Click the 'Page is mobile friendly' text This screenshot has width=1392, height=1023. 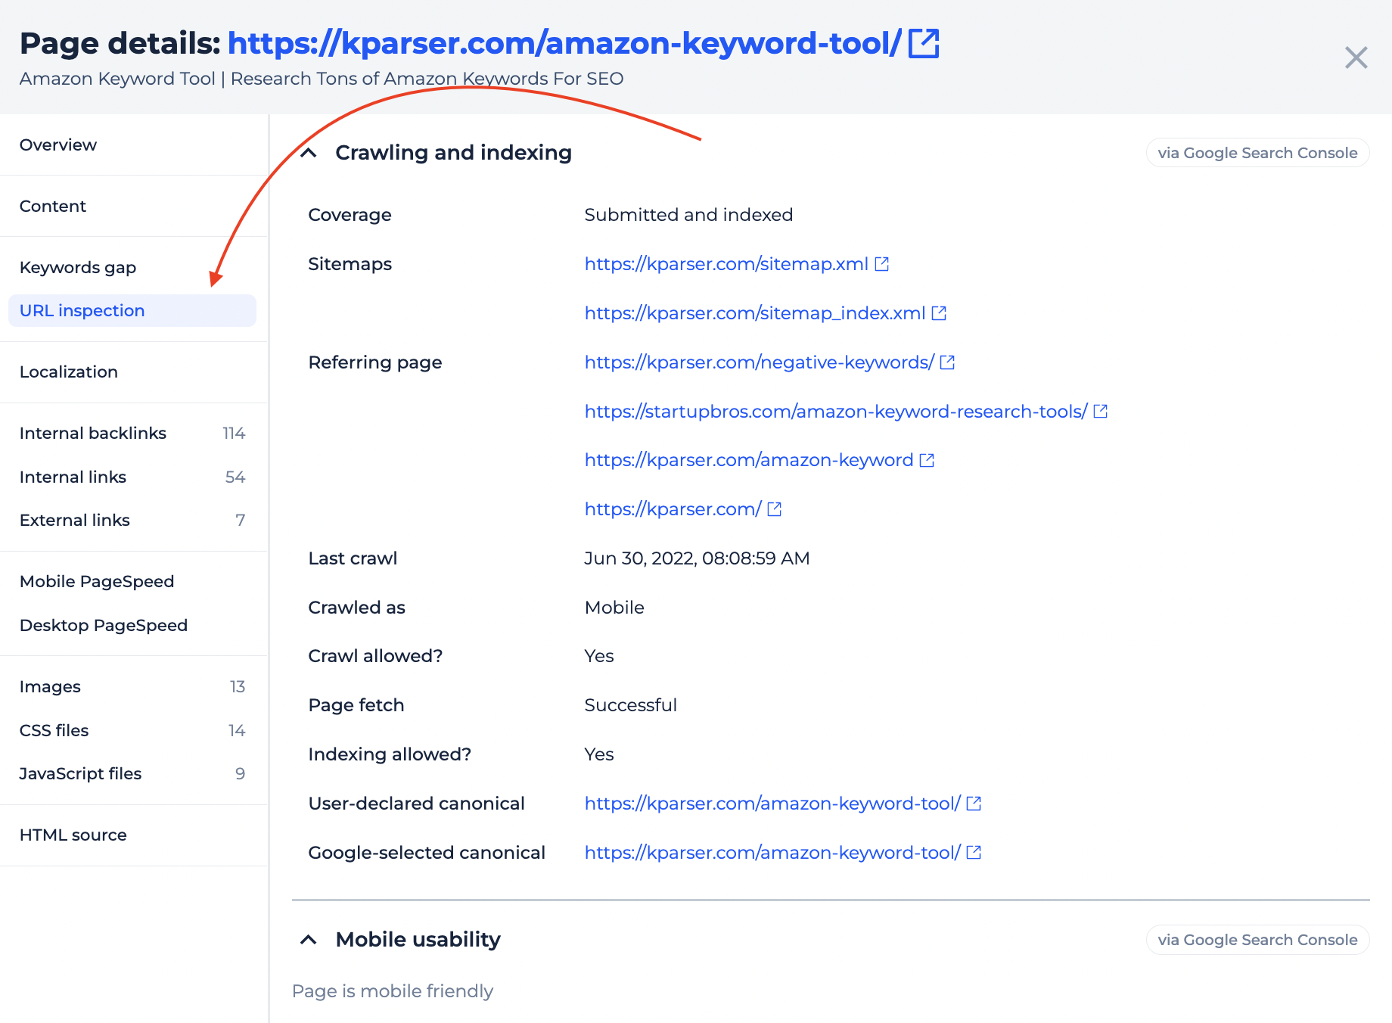[393, 991]
